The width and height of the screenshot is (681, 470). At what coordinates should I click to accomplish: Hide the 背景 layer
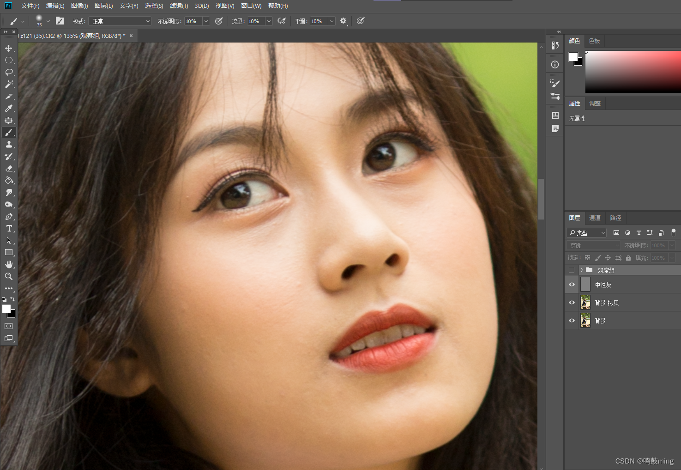click(x=572, y=321)
